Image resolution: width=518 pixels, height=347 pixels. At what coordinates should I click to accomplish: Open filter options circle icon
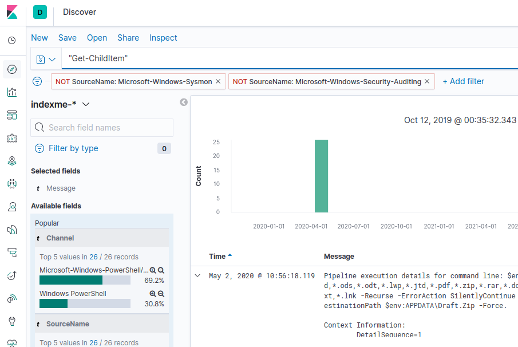pyautogui.click(x=37, y=81)
